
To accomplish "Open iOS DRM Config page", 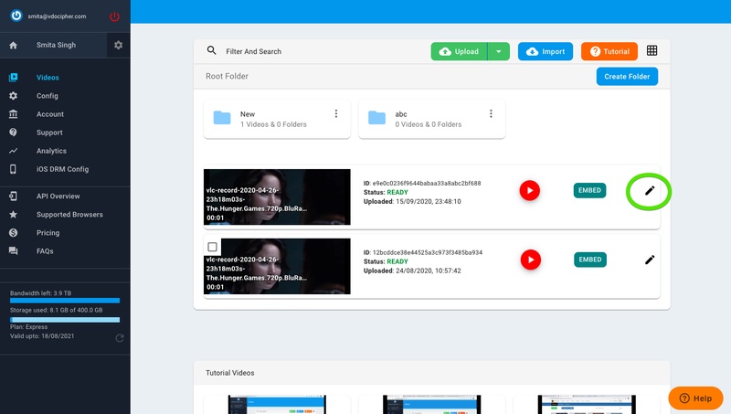I will [62, 169].
